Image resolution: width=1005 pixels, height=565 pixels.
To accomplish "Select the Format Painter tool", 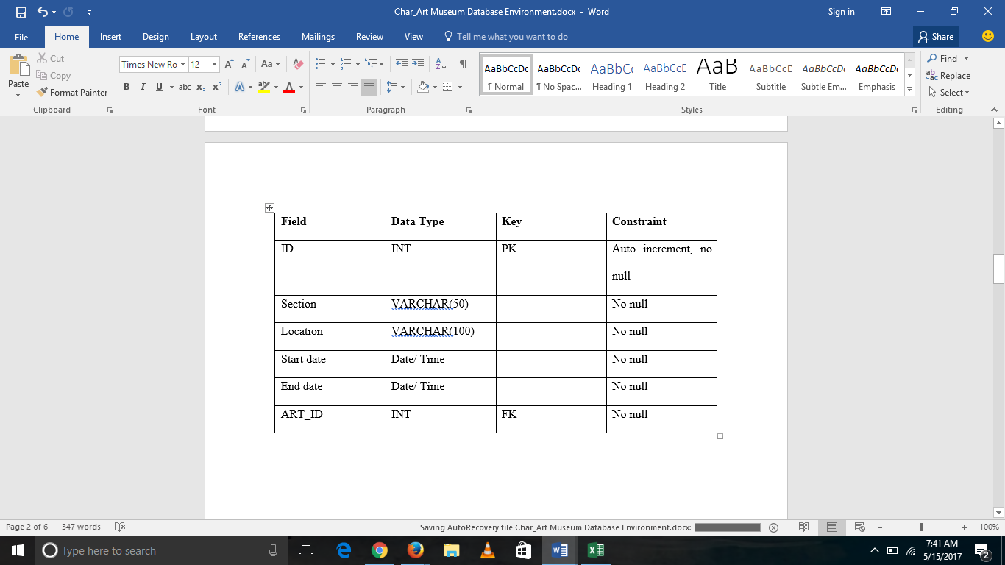I will click(x=71, y=92).
